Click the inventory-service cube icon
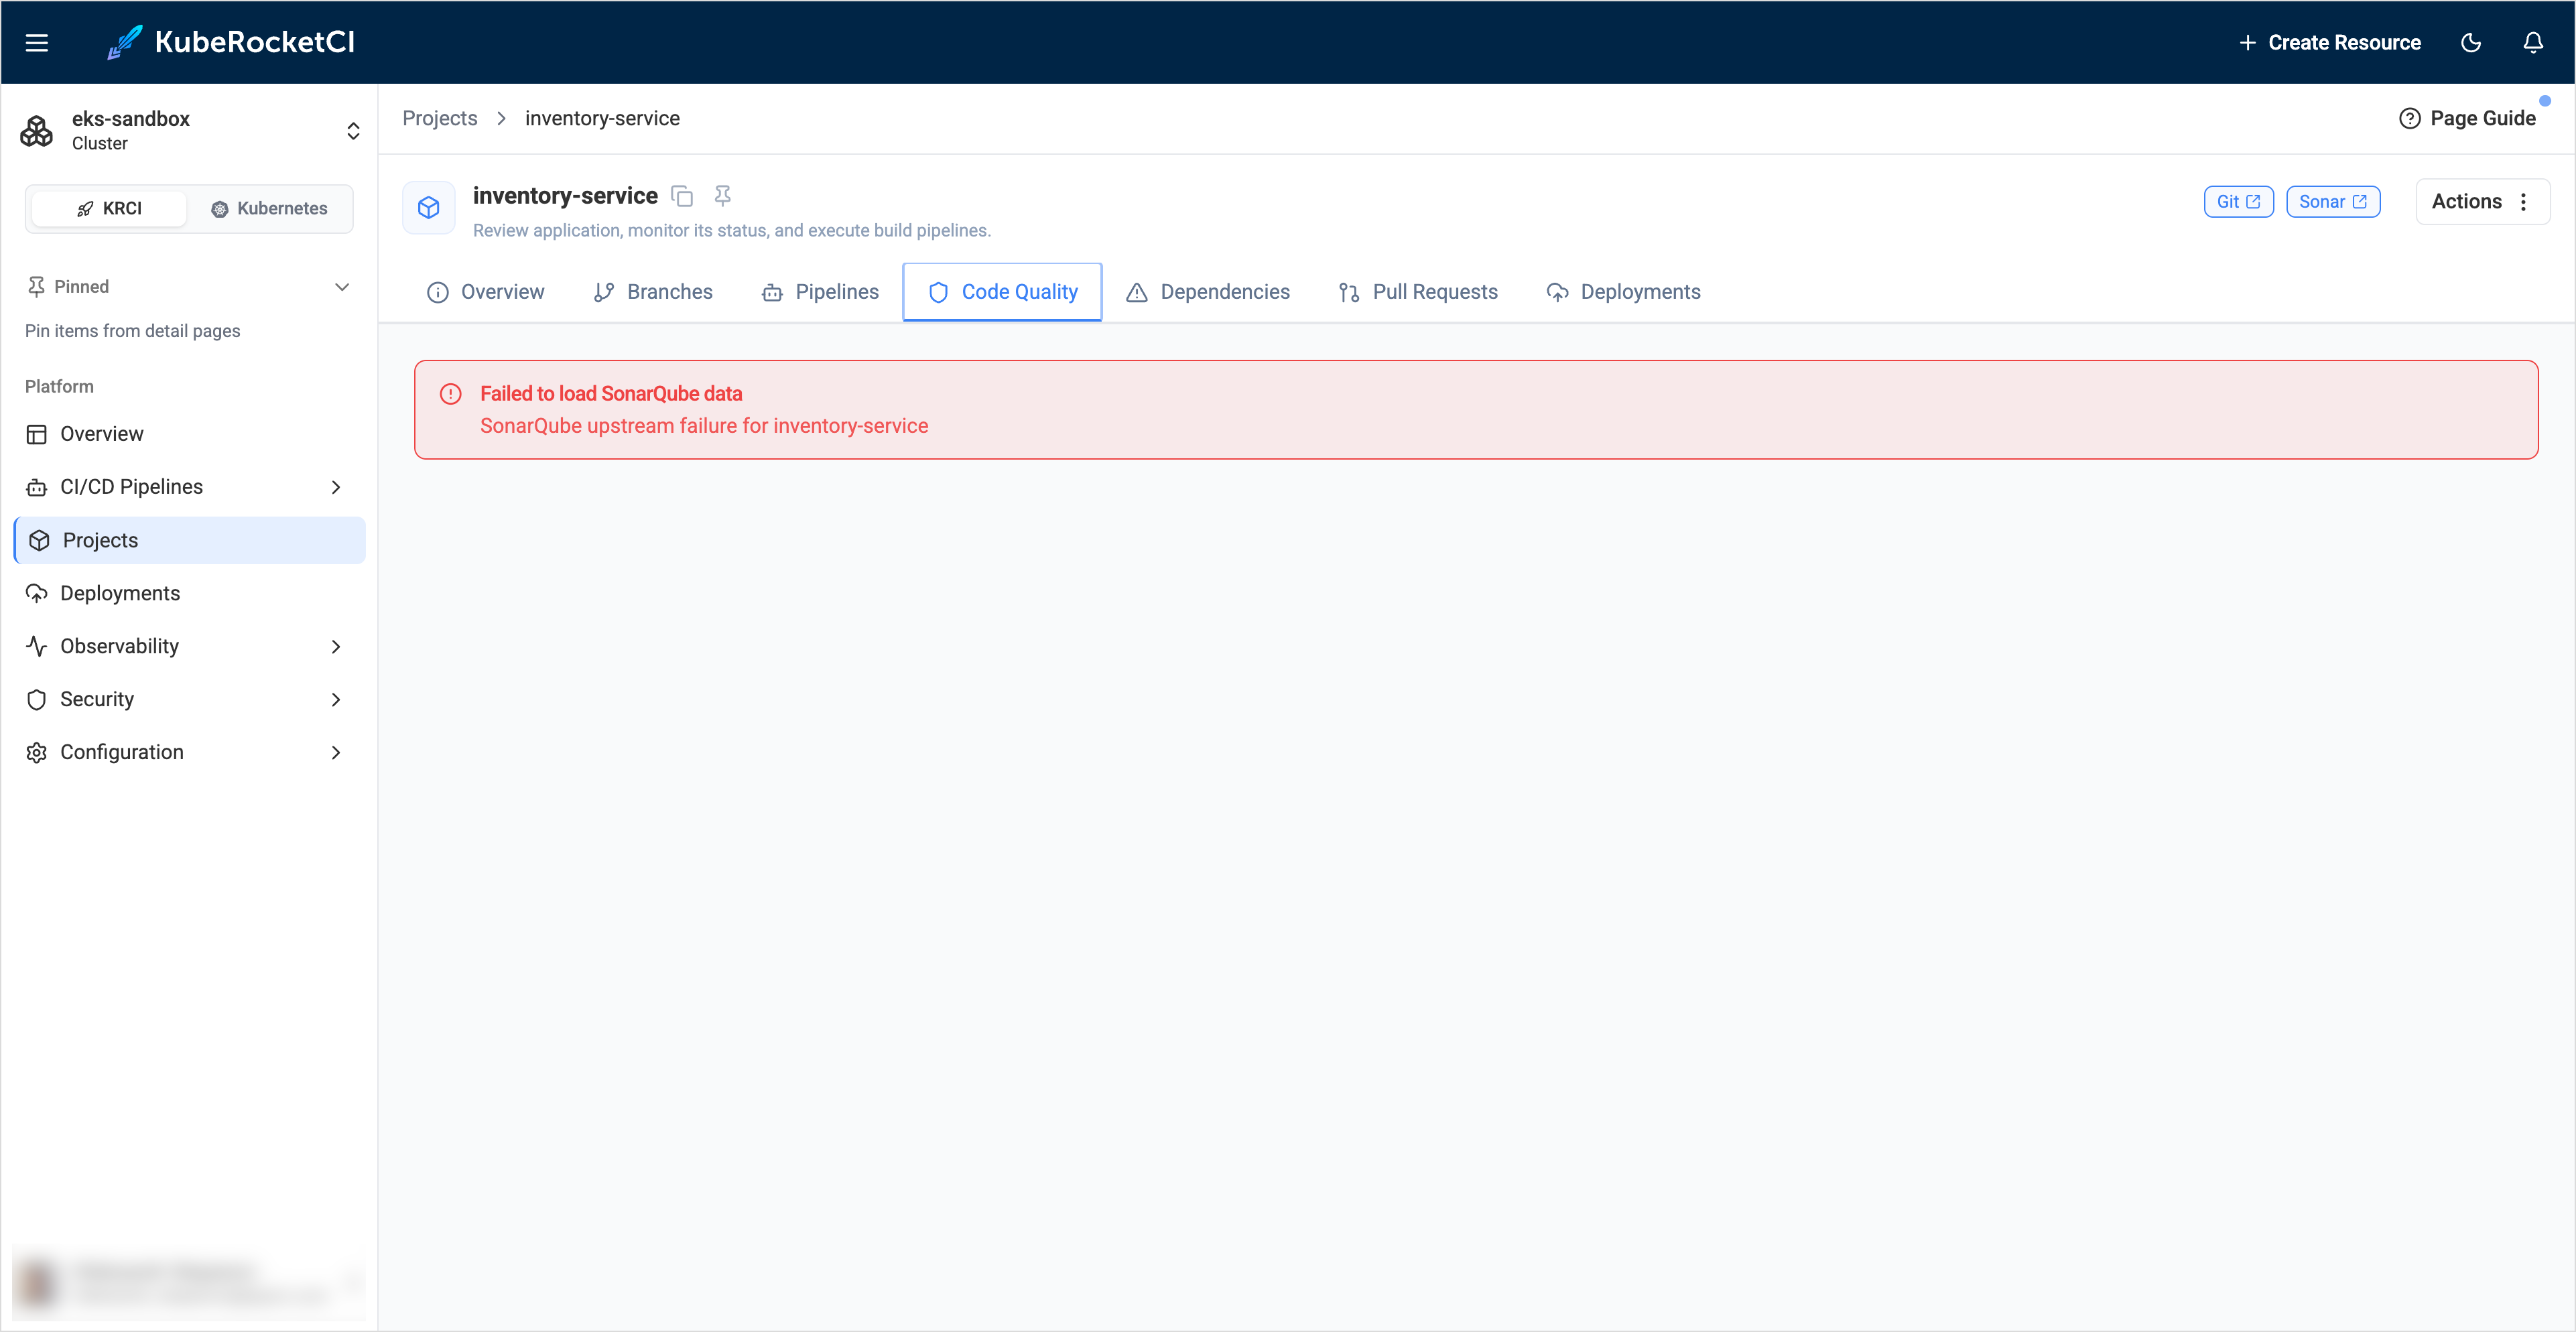 click(x=429, y=207)
